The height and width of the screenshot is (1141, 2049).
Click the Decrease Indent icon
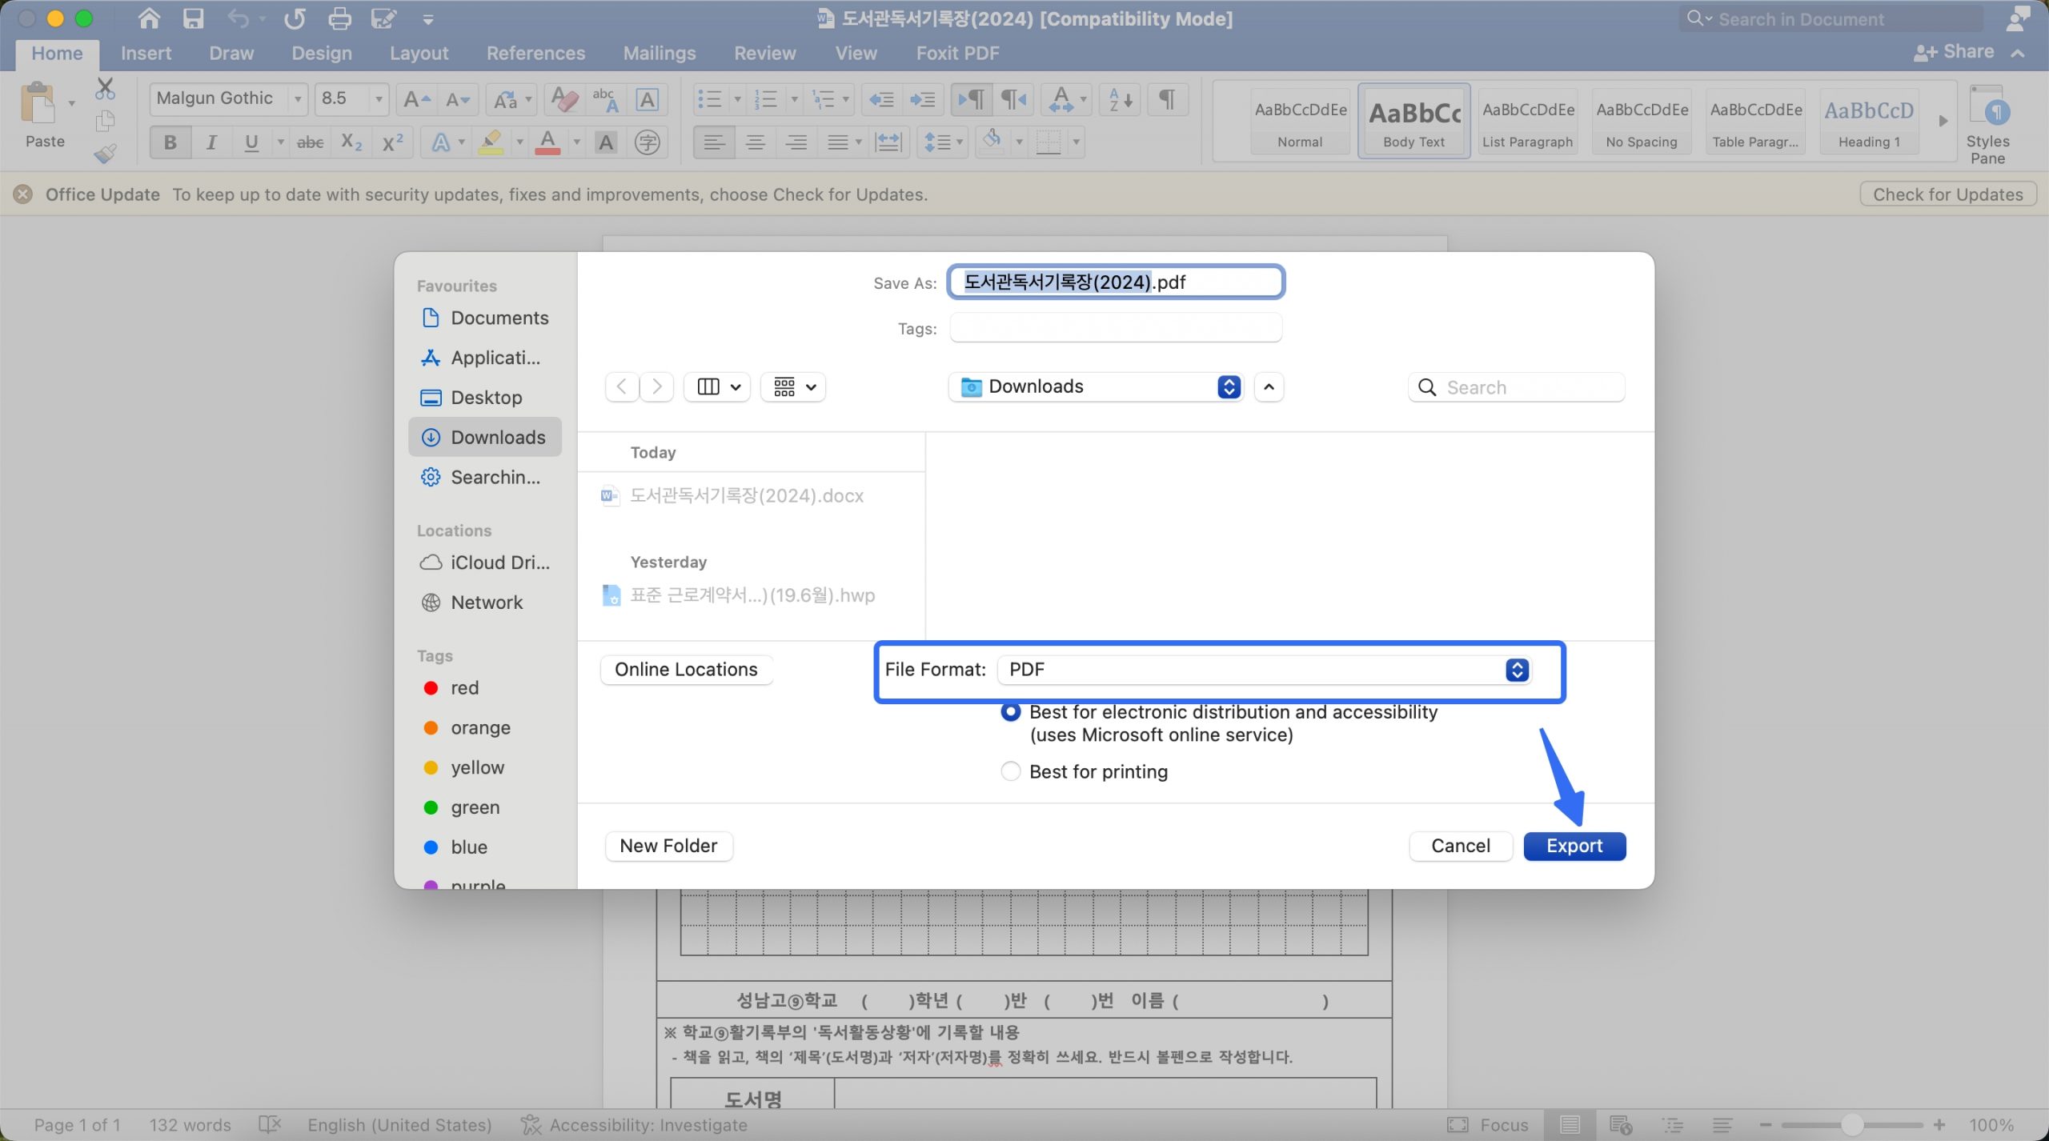coord(881,99)
